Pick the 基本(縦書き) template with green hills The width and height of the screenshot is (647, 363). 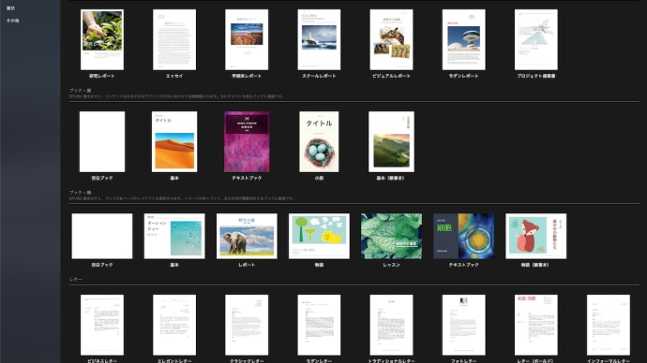[x=392, y=141]
